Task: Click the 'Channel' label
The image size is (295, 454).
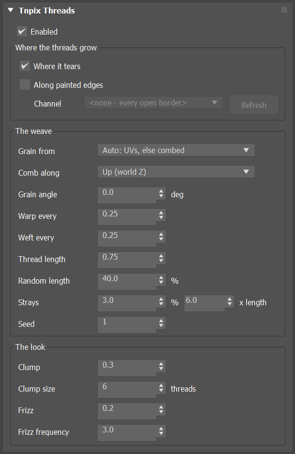Action: (x=47, y=104)
